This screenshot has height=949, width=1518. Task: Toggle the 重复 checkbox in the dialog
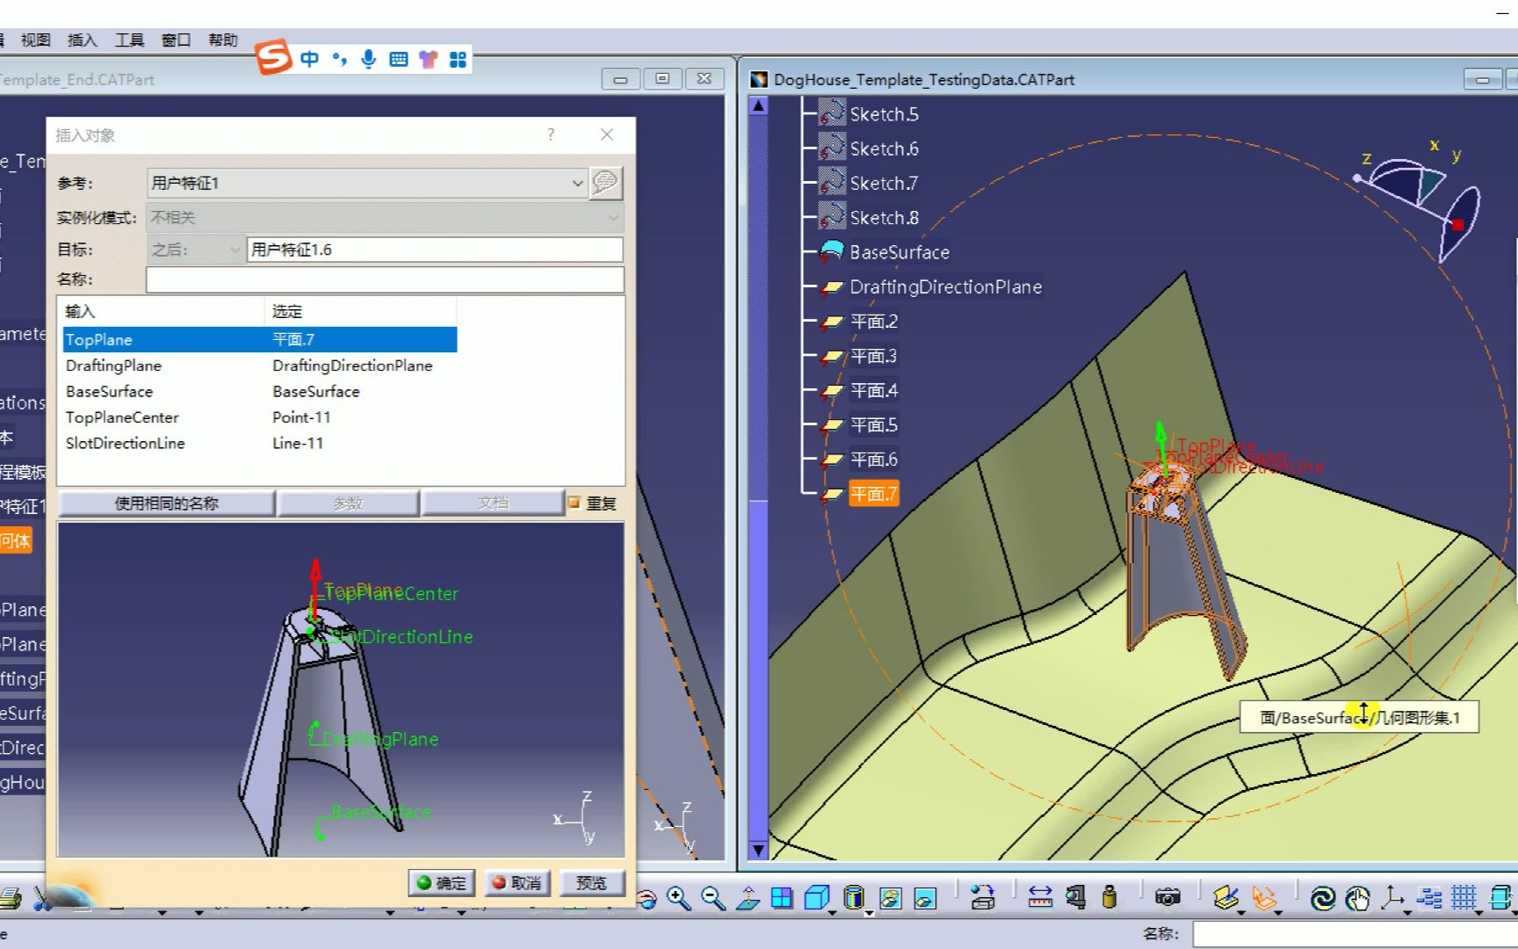tap(573, 503)
